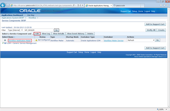Click the Automatic startup mode cell
Viewport: 170px width, 111px height.
coord(70,41)
